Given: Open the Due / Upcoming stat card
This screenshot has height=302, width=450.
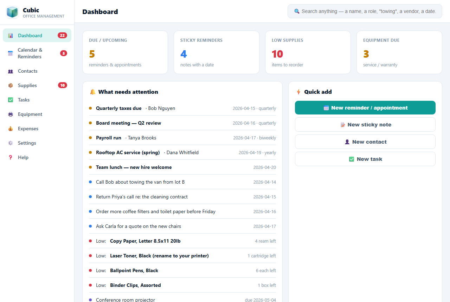Looking at the screenshot, I should pos(125,52).
